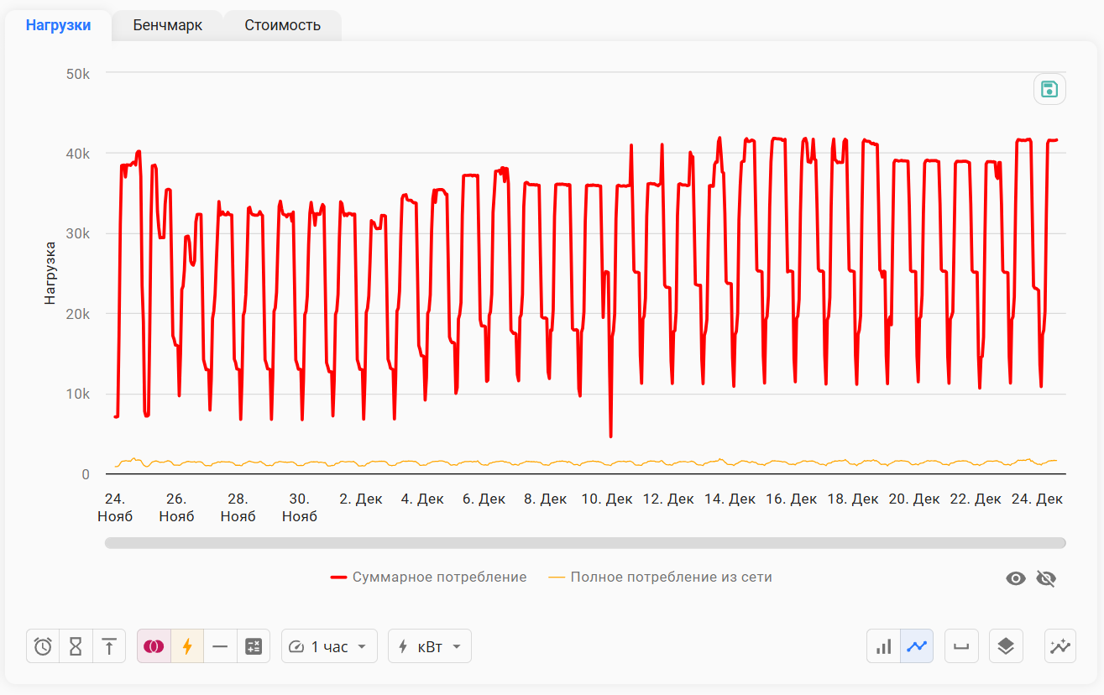Switch to the Бенчмарк tab
The width and height of the screenshot is (1104, 695).
click(x=168, y=25)
